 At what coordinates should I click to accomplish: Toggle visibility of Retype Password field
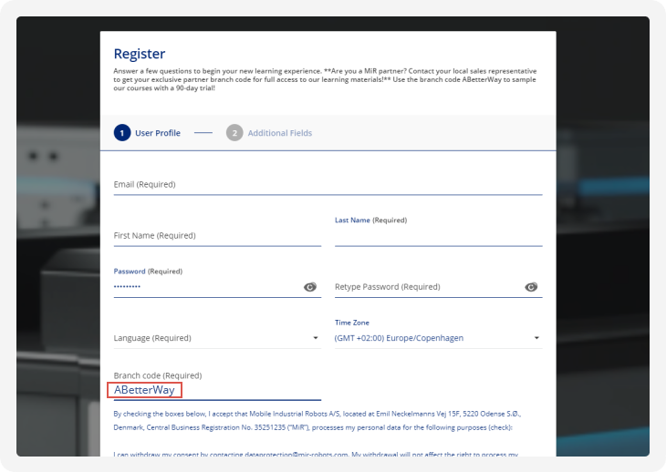click(531, 287)
